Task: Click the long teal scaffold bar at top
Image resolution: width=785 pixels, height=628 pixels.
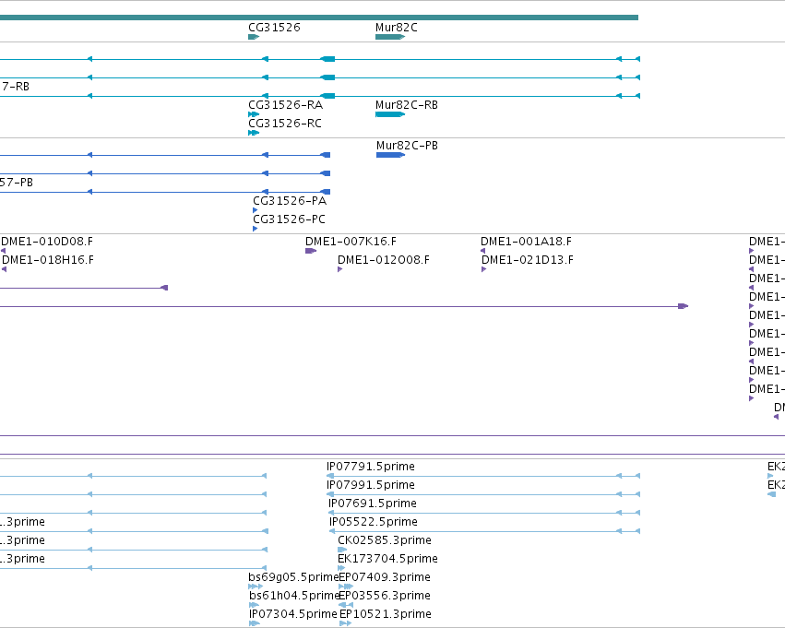Action: tap(319, 18)
